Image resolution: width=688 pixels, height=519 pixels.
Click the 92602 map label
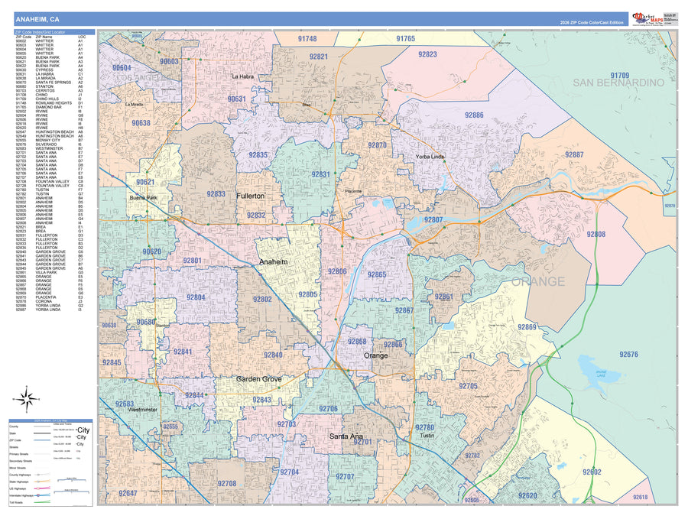tap(592, 472)
